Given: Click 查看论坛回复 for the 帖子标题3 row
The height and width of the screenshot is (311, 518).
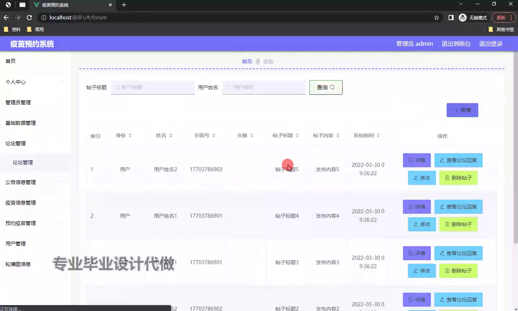Looking at the screenshot, I should point(458,253).
